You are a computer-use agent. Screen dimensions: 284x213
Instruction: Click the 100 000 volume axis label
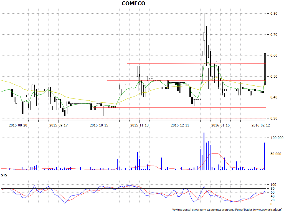(x=277, y=138)
